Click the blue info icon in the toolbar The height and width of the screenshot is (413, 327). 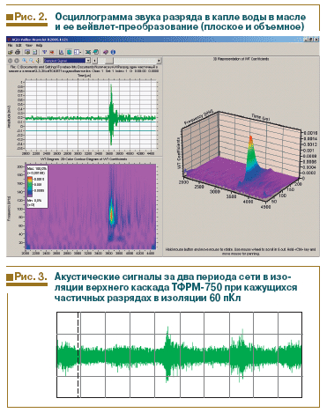click(113, 52)
